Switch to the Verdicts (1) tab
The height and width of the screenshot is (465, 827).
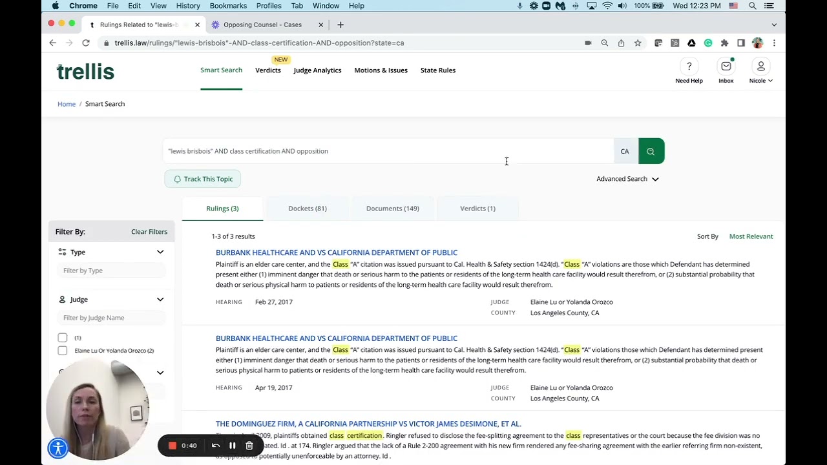click(x=477, y=209)
